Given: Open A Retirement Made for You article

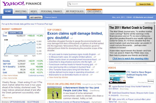Looking at the screenshot, I should click(x=81, y=89).
